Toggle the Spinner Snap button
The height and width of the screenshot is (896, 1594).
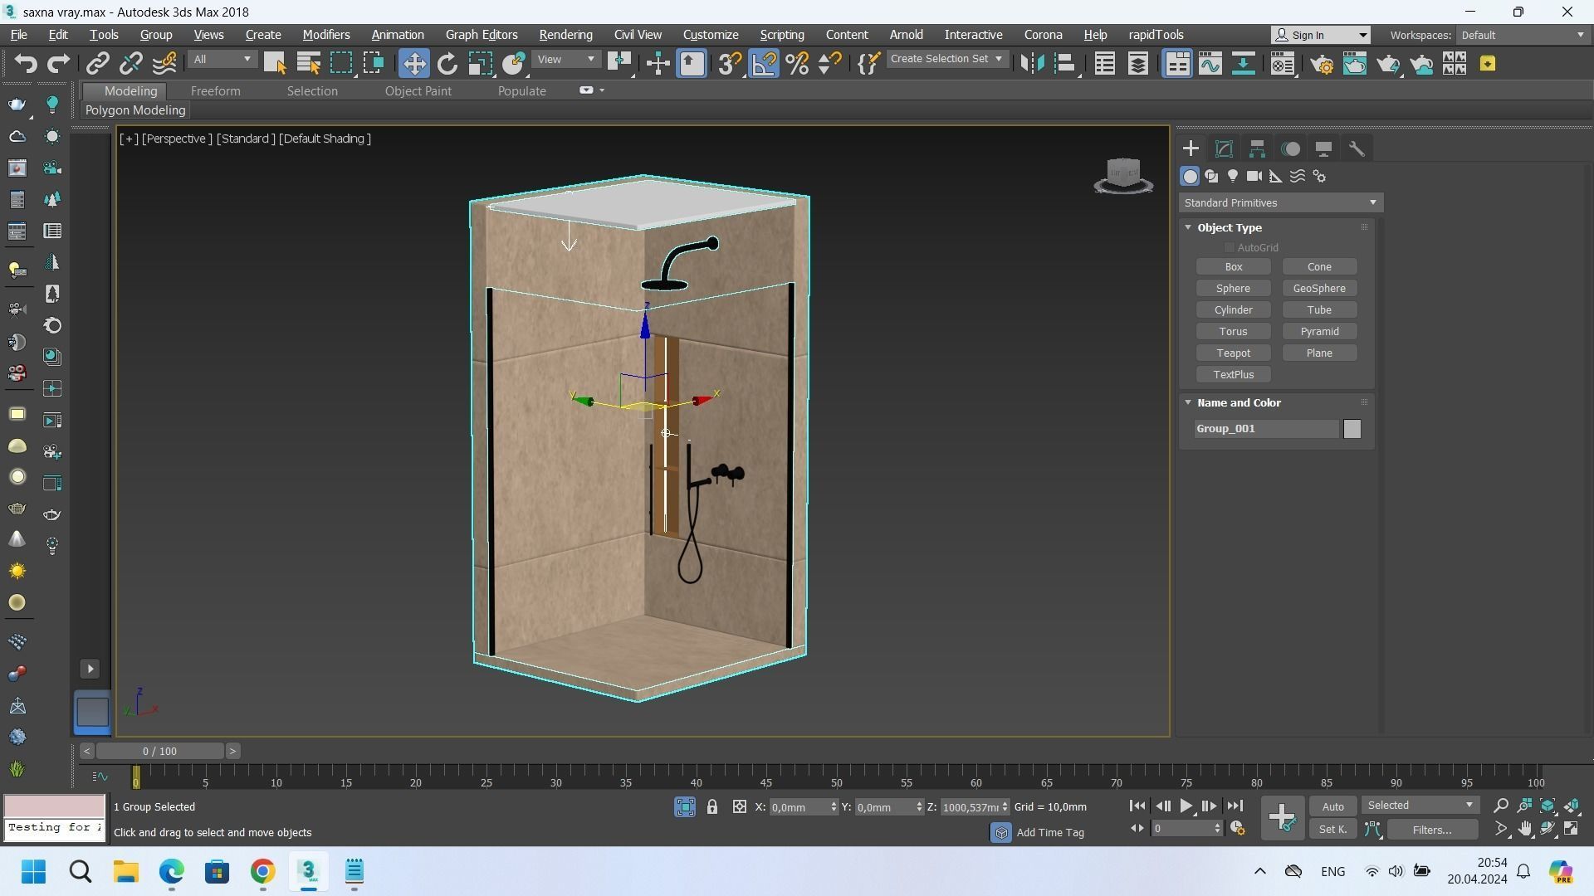pyautogui.click(x=830, y=64)
